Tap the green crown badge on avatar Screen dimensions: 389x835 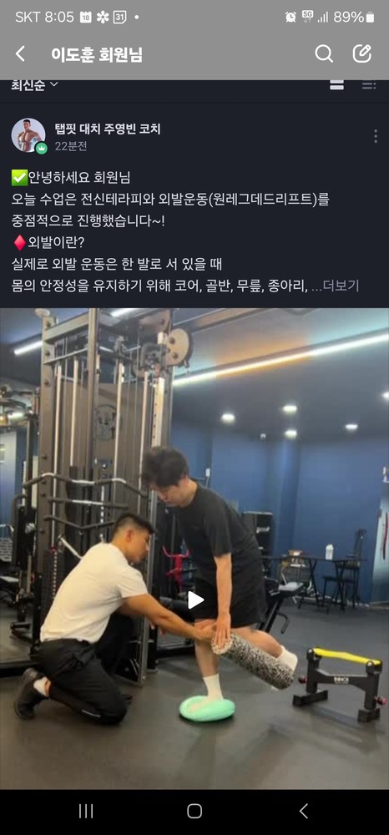tap(41, 148)
